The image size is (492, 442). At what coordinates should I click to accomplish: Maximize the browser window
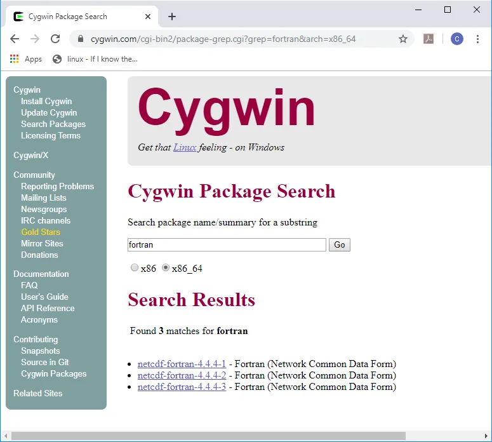tap(448, 10)
